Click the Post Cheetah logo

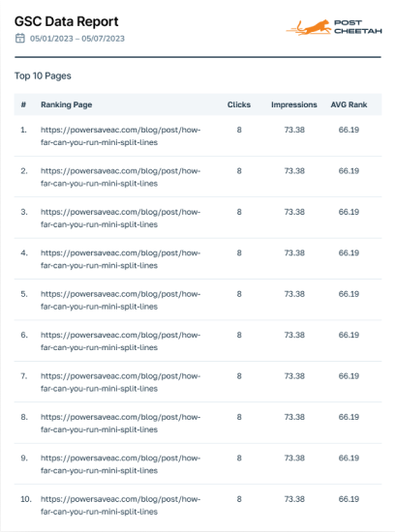tap(334, 27)
